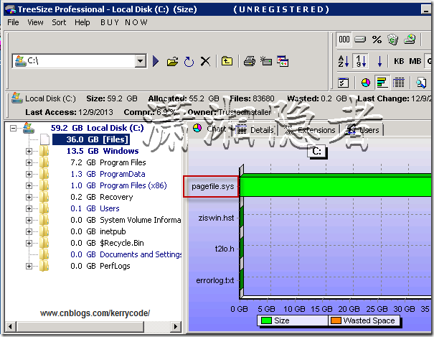Expand the PerfLogs folder node

[x=29, y=266]
